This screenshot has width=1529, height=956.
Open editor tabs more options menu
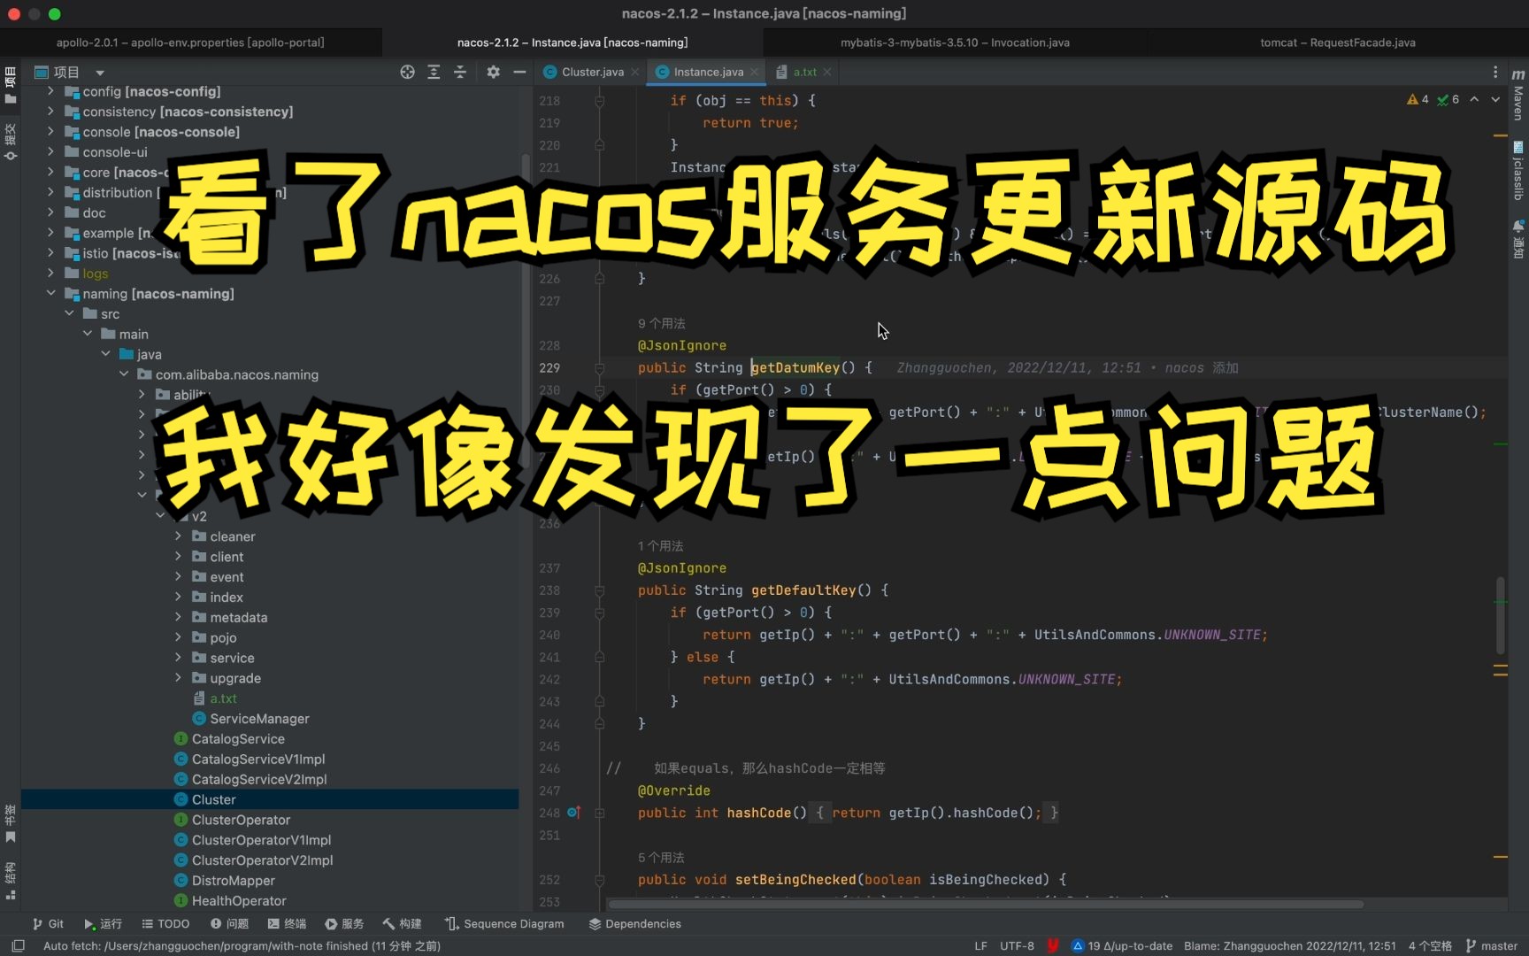1495,72
